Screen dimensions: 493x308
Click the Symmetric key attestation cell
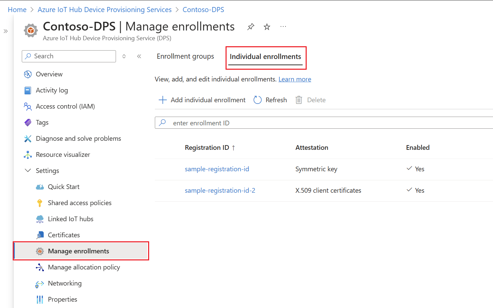point(316,169)
